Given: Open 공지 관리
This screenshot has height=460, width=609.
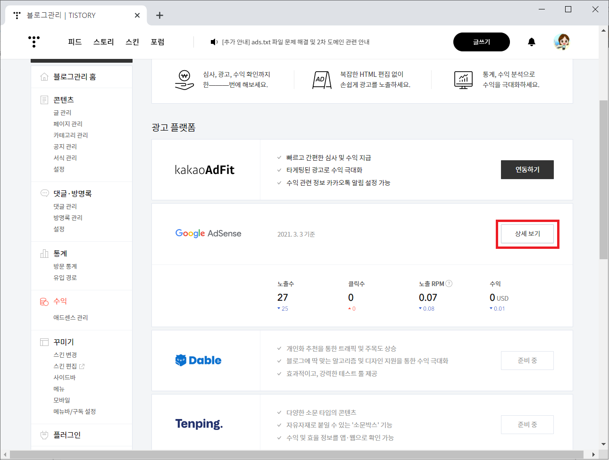Looking at the screenshot, I should click(65, 147).
